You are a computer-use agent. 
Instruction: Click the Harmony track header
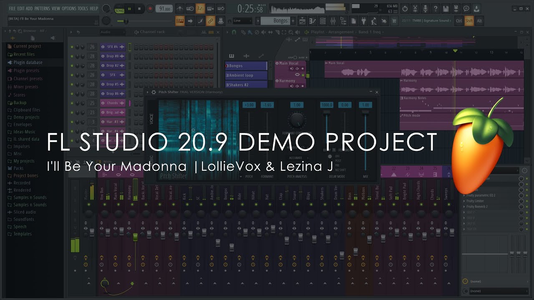[x=290, y=83]
